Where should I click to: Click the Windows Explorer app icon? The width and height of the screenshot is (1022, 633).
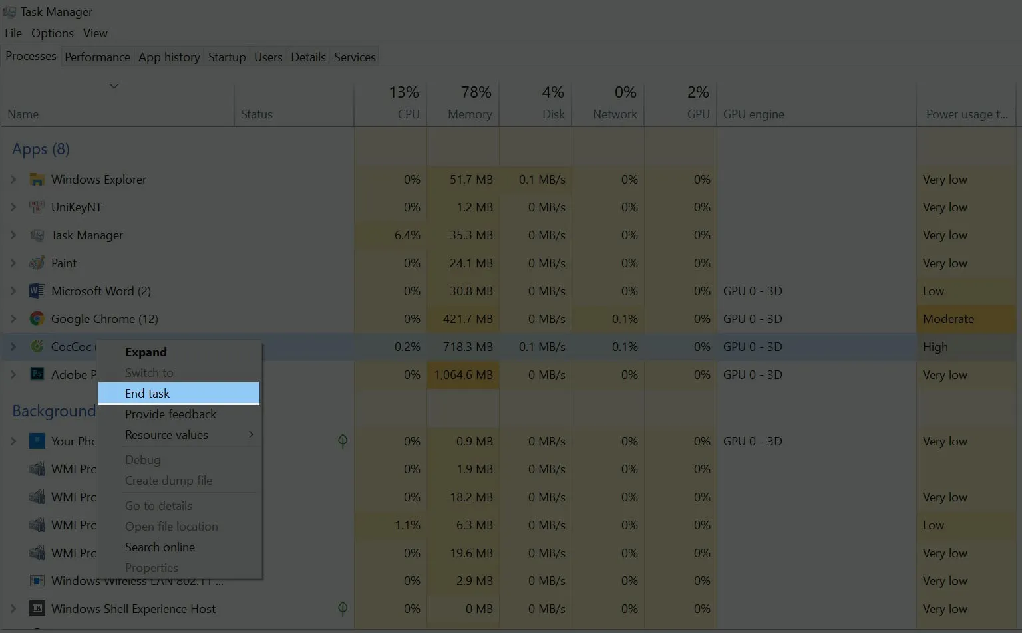tap(37, 180)
